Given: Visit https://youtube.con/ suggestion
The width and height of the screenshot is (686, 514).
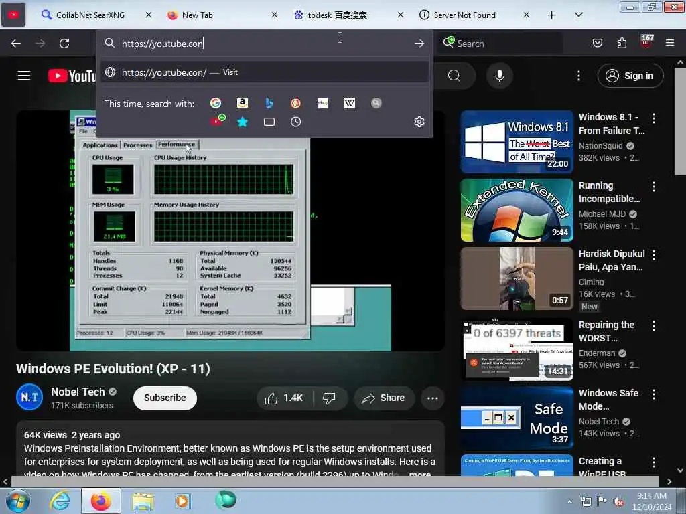Looking at the screenshot, I should pos(264,72).
